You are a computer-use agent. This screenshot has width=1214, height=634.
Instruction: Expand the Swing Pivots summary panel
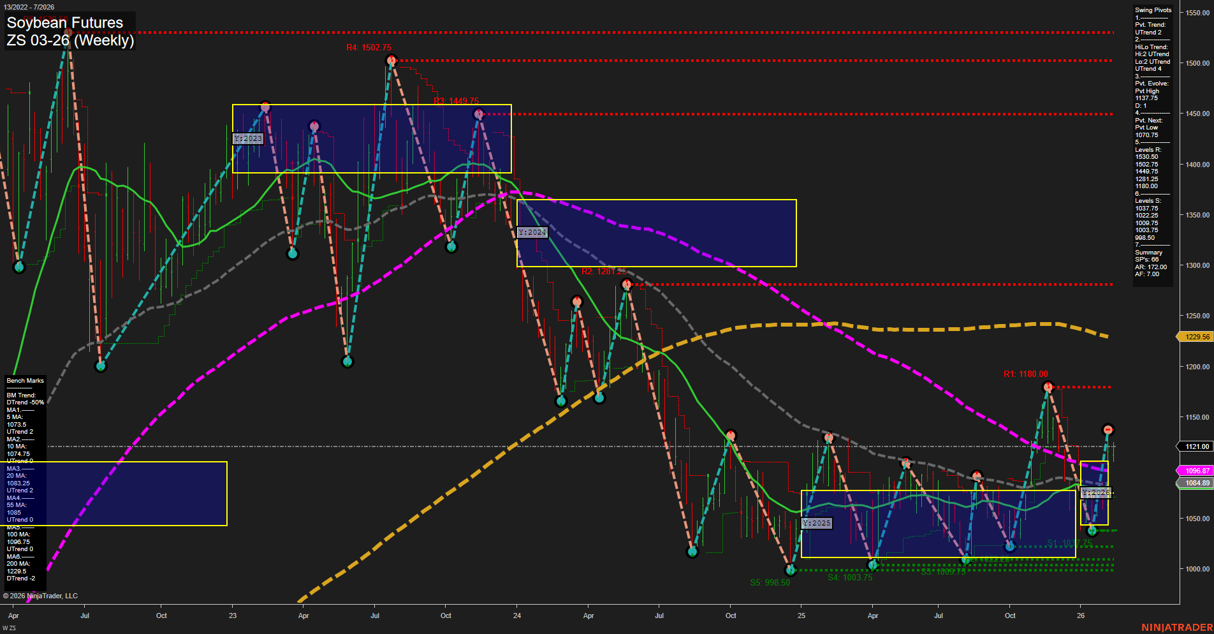point(1153,10)
